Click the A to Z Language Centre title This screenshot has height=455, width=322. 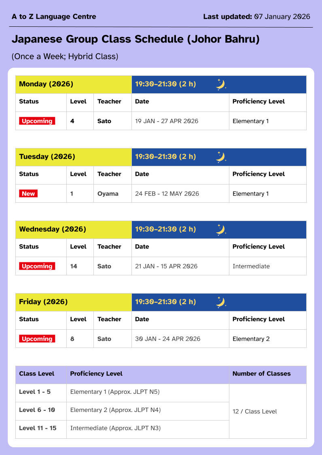54,17
